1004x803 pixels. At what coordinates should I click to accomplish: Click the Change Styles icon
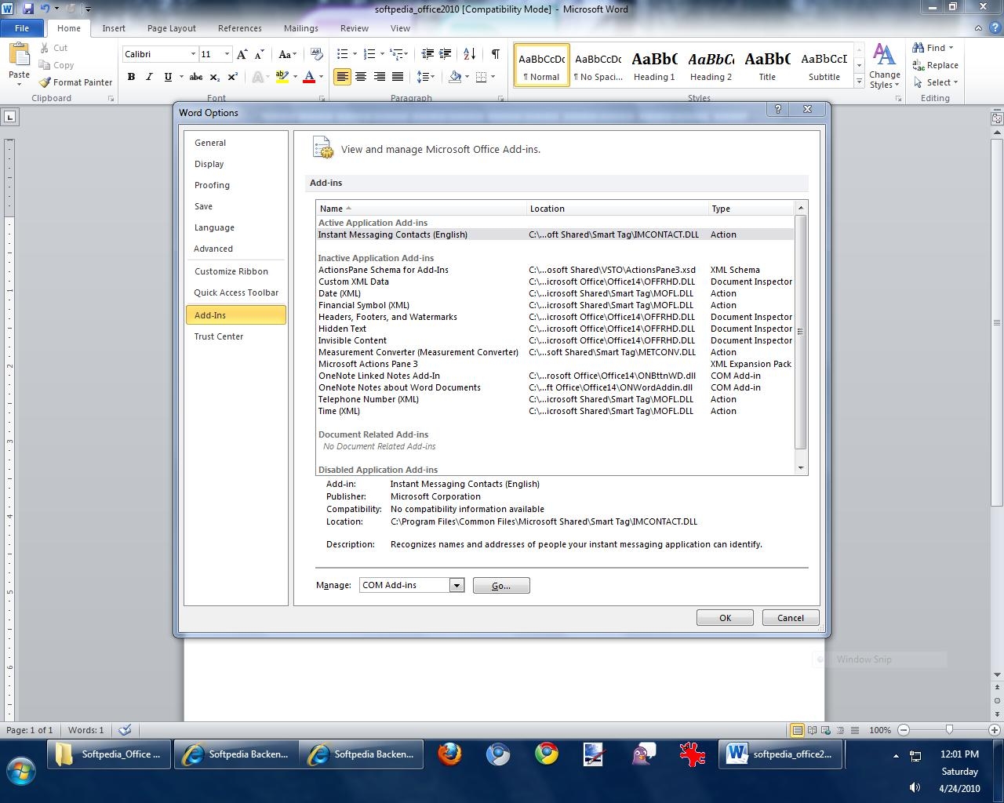[x=884, y=66]
